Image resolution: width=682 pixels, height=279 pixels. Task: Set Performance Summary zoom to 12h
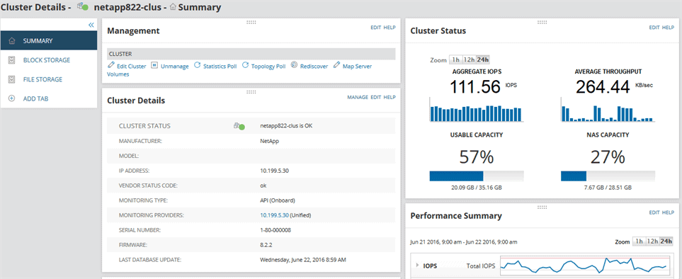tap(652, 241)
